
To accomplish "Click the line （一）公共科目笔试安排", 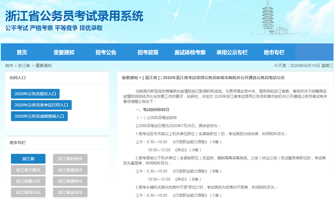I will coord(156,118).
